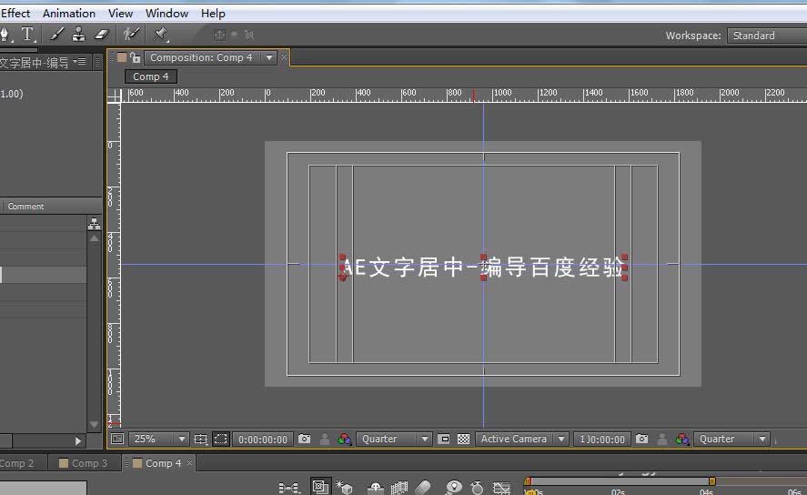Select the Brush tool
The height and width of the screenshot is (495, 807).
point(56,35)
